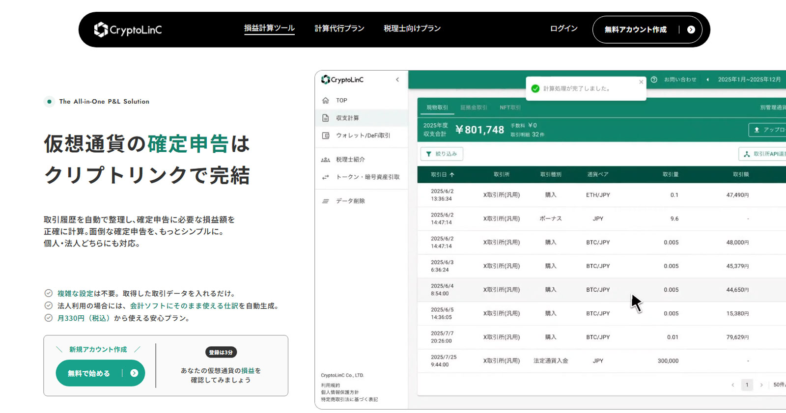The height and width of the screenshot is (413, 786).
Task: Open the 税理士向けプラン nav menu item
Action: [x=412, y=28]
